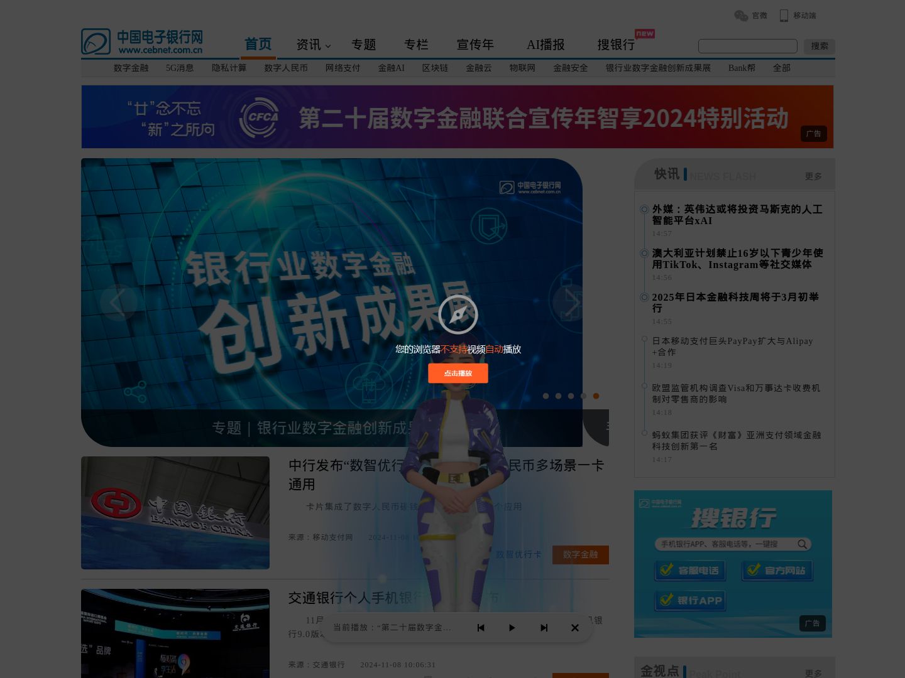Skip to previous broadcast track
Screen dimensions: 905x678
point(481,628)
